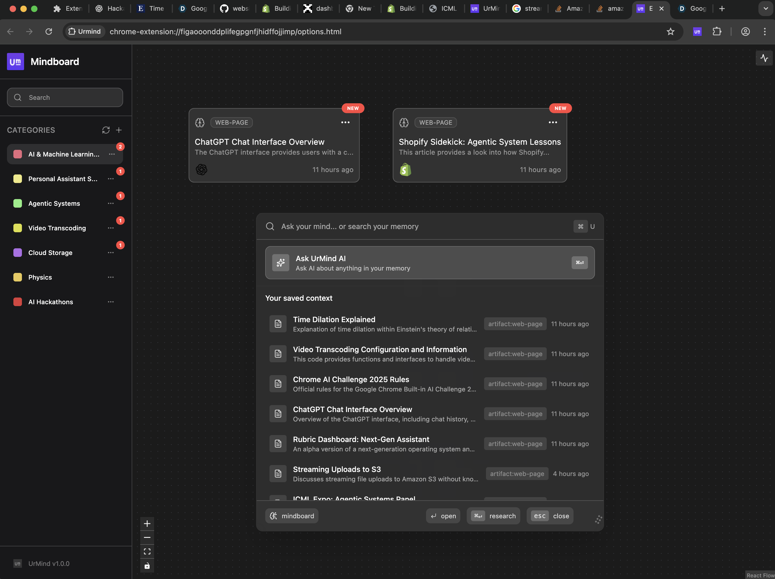Screen dimensions: 775x579
Task: Add a new category with plus icon
Action: click(x=119, y=130)
